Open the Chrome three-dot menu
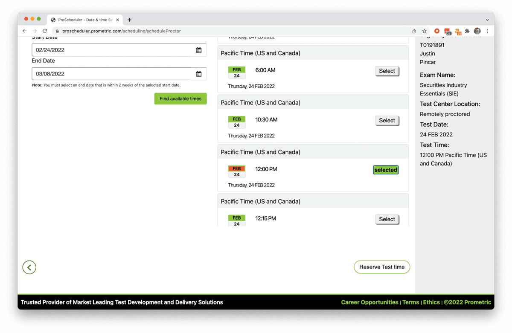 pyautogui.click(x=487, y=31)
